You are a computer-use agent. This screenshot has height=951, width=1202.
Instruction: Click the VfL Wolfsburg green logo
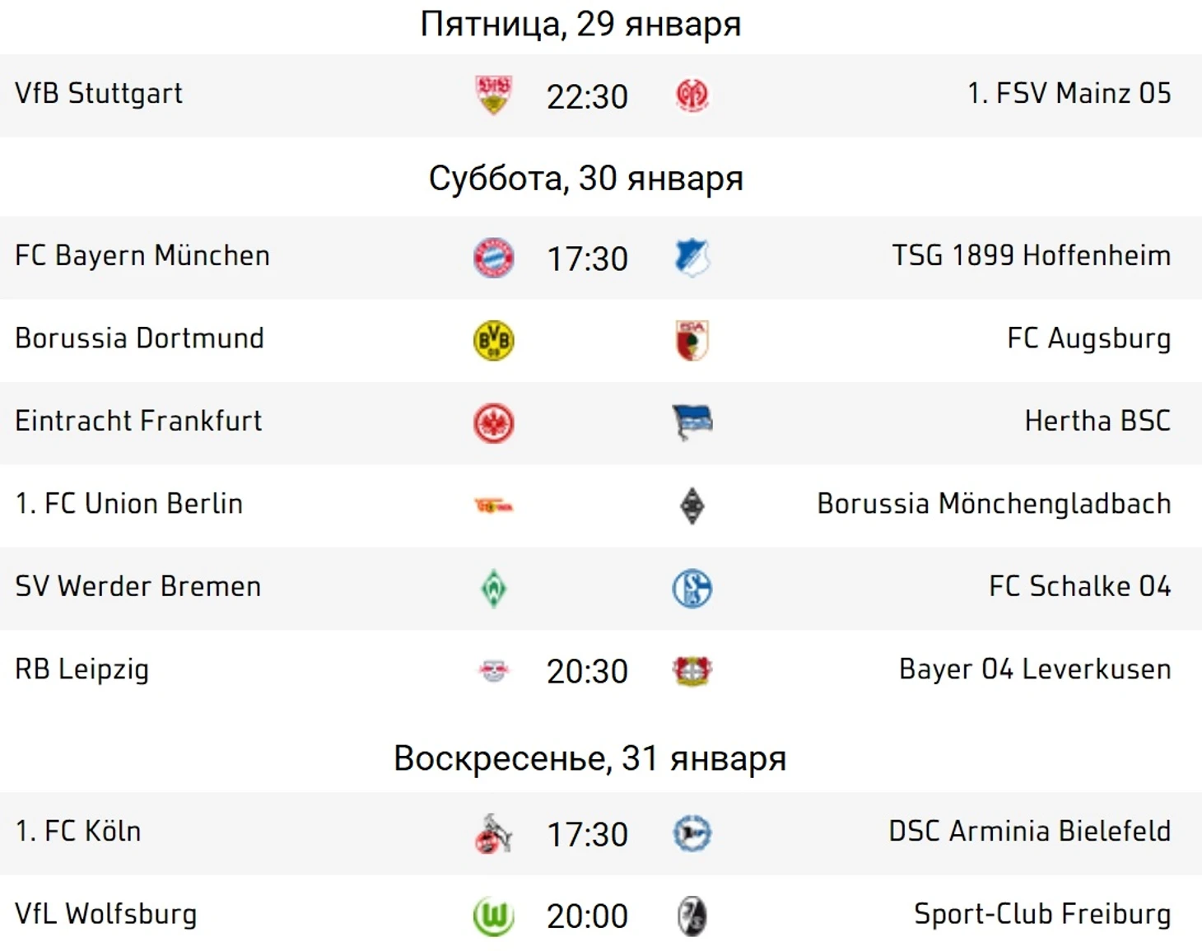[494, 916]
